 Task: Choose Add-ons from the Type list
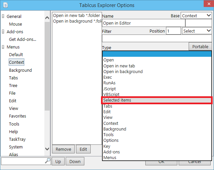157,152
